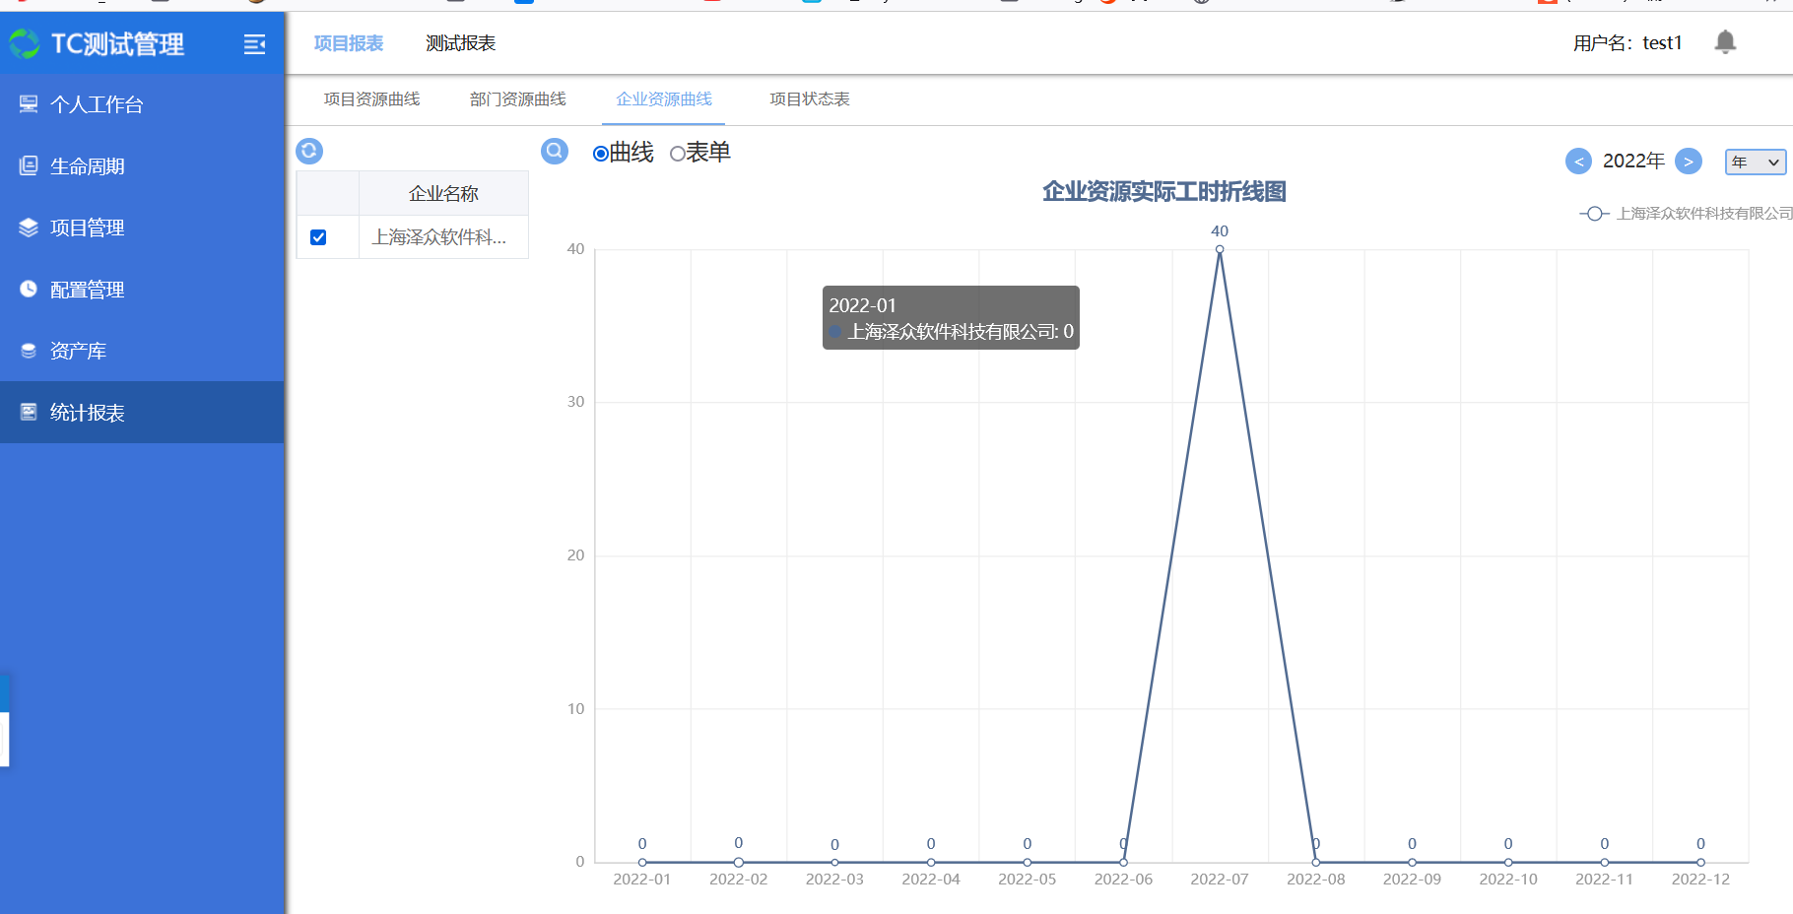1793x914 pixels.
Task: Expand 配置管理 sidebar menu
Action: click(87, 290)
